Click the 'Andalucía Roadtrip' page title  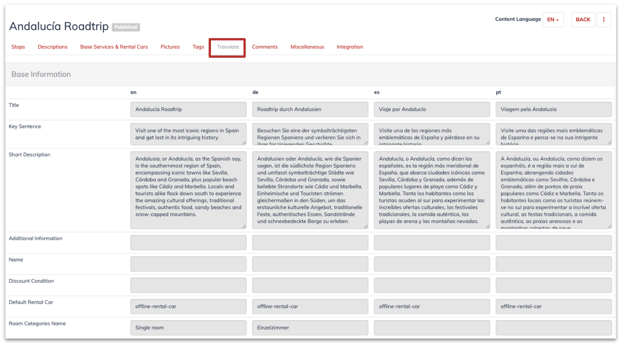pyautogui.click(x=59, y=26)
